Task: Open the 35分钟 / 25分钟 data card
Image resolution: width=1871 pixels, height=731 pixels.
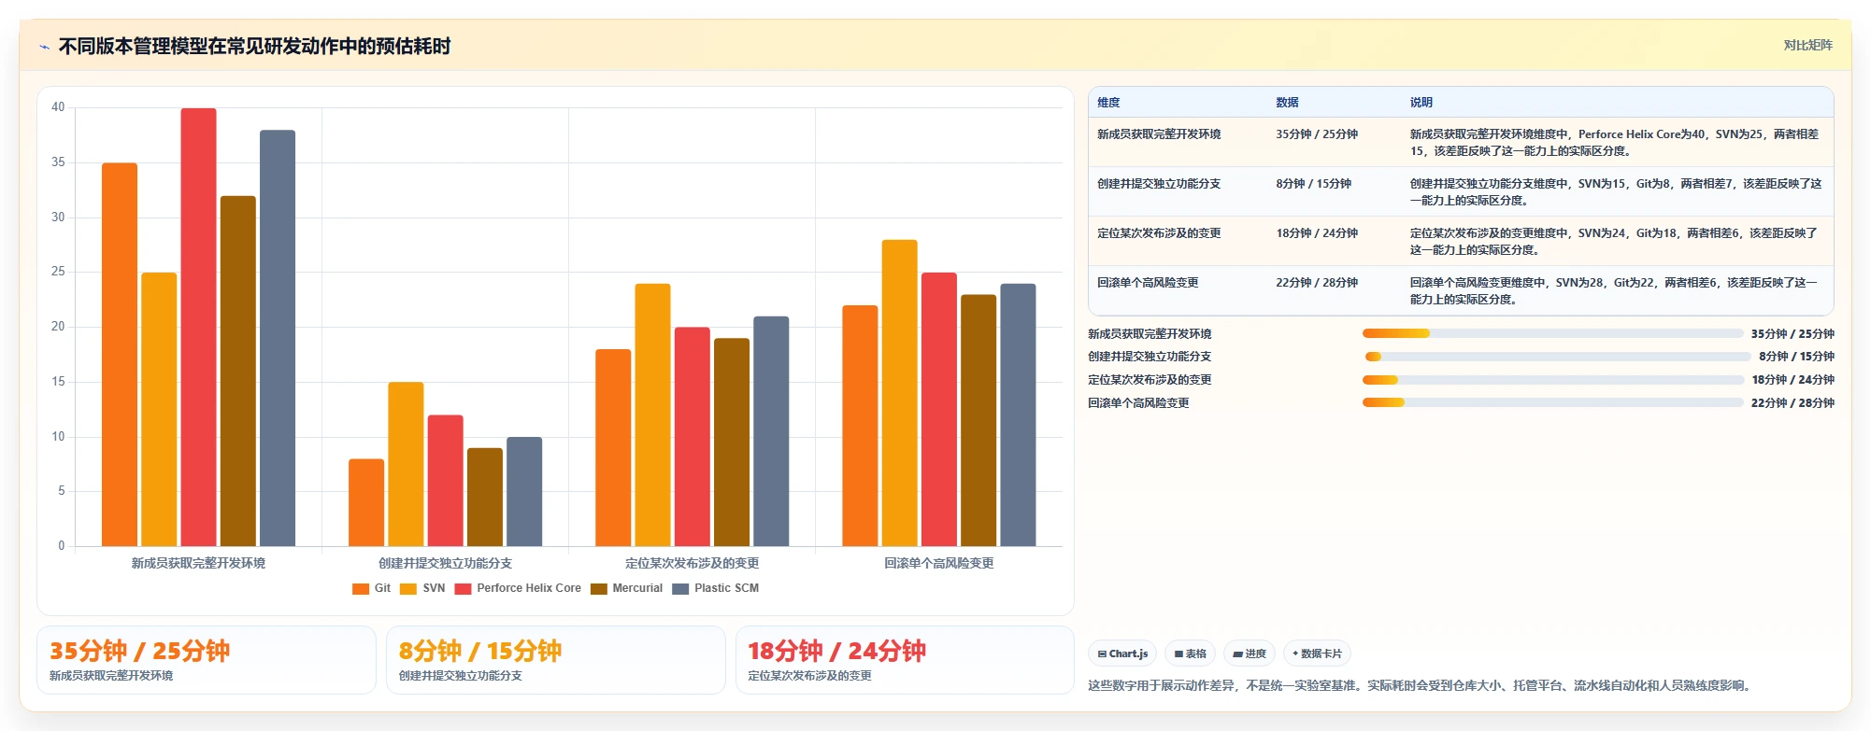Action: [207, 660]
